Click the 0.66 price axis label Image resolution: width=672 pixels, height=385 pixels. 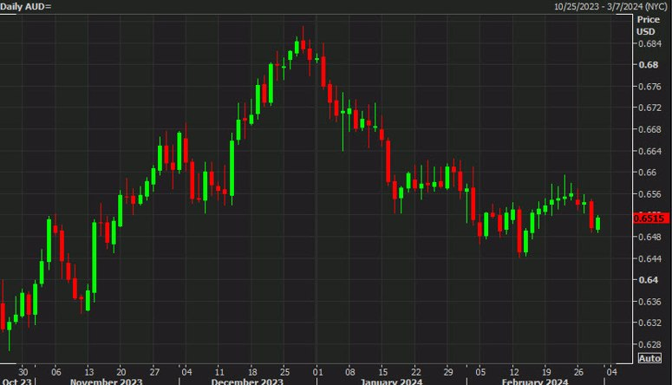(647, 173)
